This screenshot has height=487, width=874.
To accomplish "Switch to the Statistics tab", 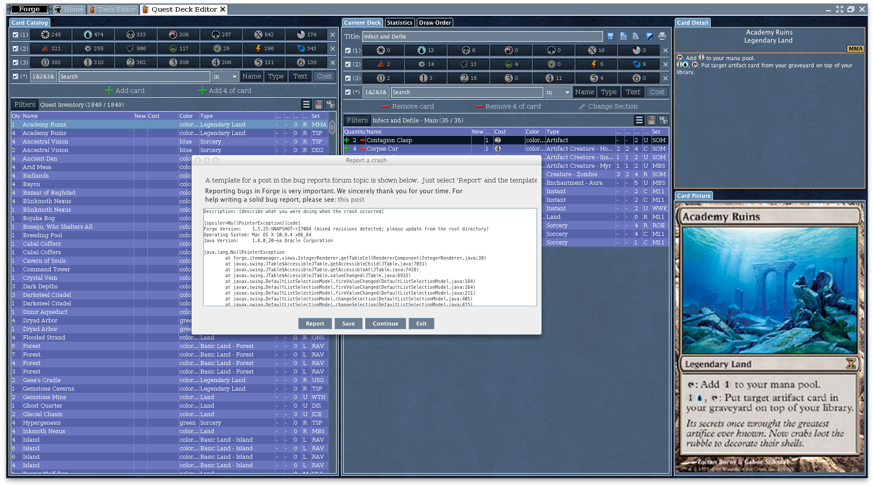I will 399,22.
